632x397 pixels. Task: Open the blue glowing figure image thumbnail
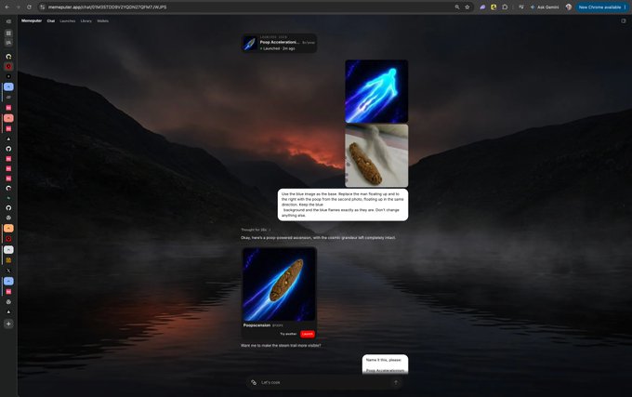click(376, 91)
